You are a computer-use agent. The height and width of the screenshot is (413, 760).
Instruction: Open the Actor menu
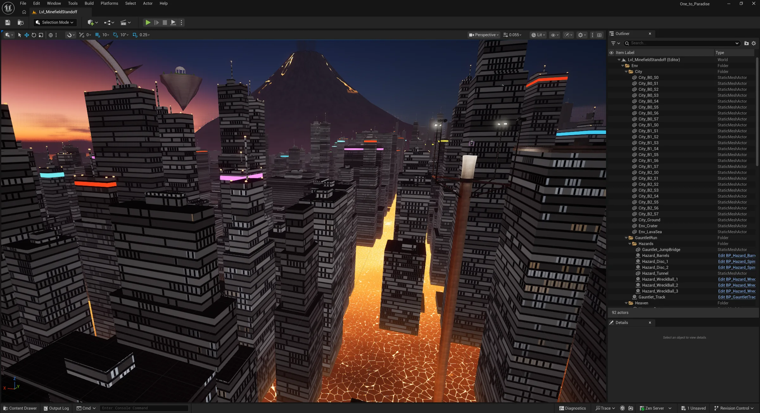pyautogui.click(x=148, y=3)
